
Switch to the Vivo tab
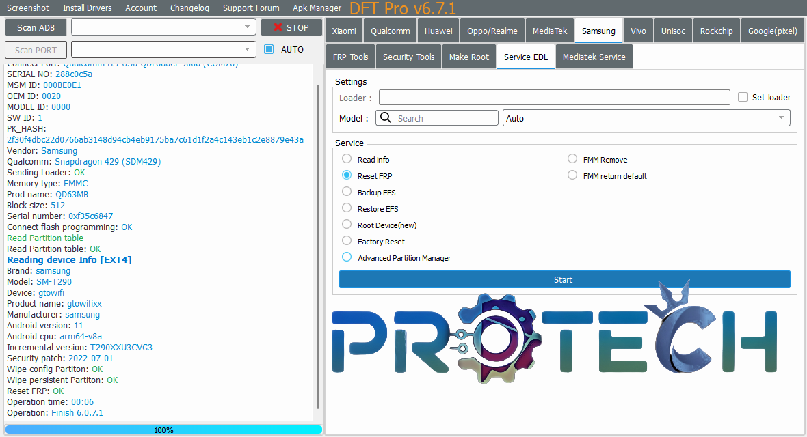(638, 31)
